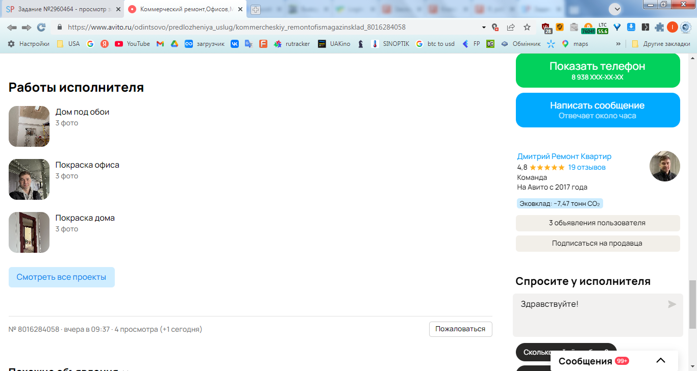This screenshot has height=371, width=697.
Task: Open the UAKino bookmark
Action: 334,44
